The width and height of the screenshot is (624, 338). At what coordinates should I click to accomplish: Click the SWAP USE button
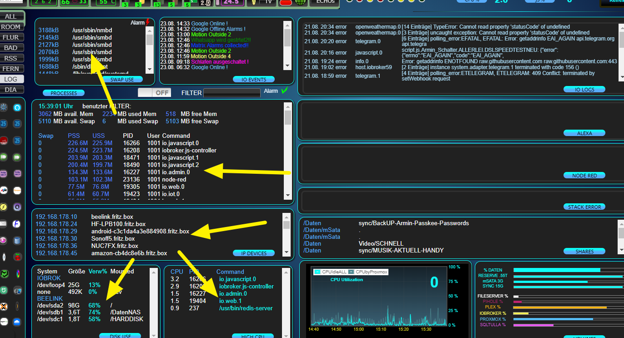[x=122, y=79]
